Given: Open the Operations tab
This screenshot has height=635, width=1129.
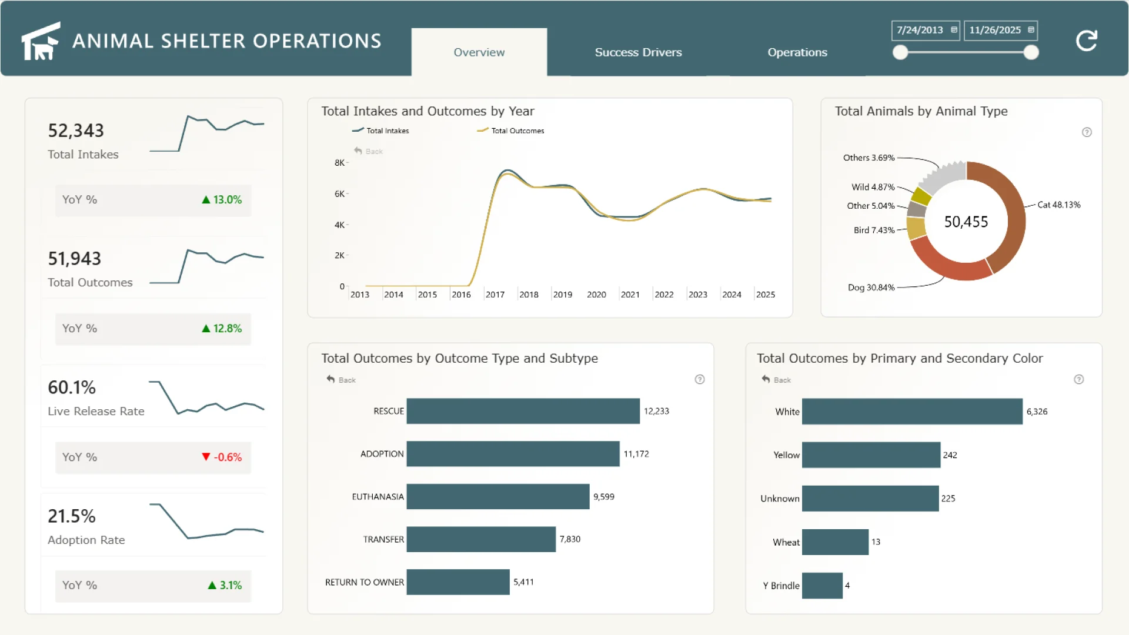Looking at the screenshot, I should point(797,52).
